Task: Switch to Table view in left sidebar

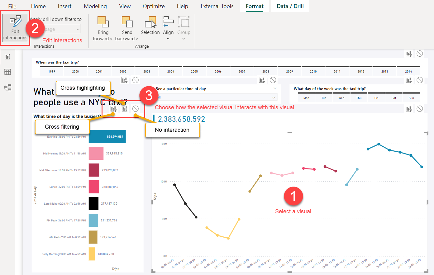Action: [7, 72]
